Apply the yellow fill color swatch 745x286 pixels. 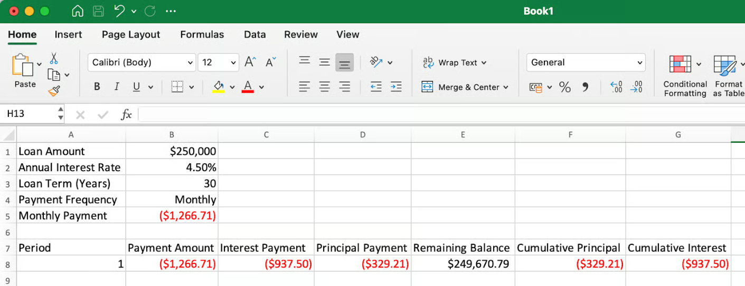[x=218, y=87]
